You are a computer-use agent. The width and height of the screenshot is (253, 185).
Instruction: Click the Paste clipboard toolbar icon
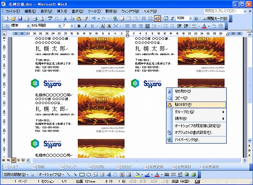pyautogui.click(x=79, y=19)
